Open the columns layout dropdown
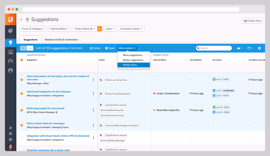Image resolution: width=270 pixels, height=156 pixels. (250, 48)
